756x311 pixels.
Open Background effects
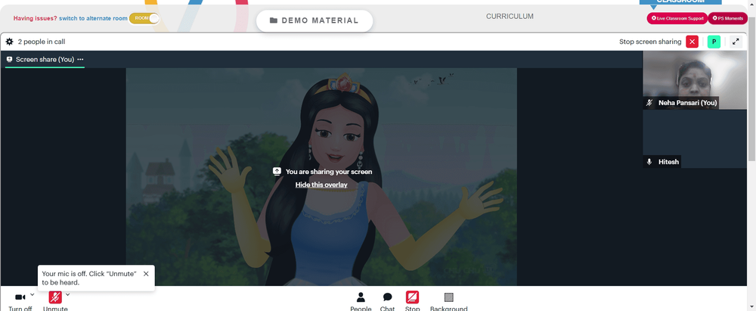(x=449, y=302)
